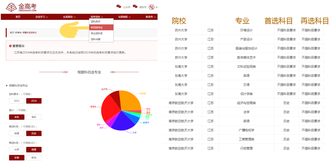Toggle the 政治 subject button
The image size is (331, 162).
coord(34,158)
